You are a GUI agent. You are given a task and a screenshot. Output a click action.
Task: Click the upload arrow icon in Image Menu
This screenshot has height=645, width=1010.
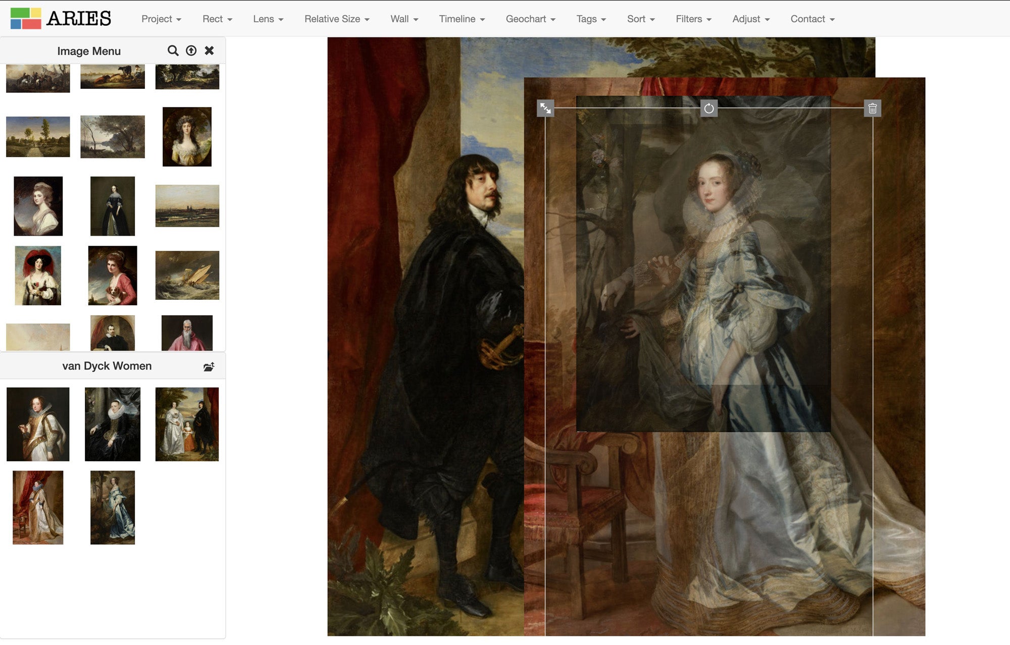pyautogui.click(x=191, y=50)
